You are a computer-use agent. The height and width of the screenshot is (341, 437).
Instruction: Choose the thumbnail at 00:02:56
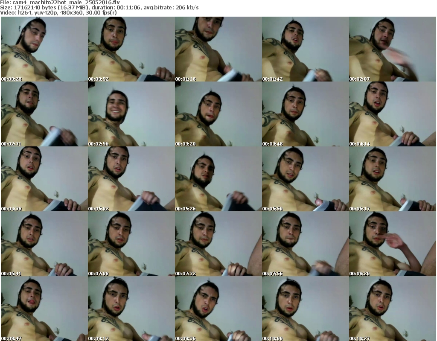(x=131, y=114)
